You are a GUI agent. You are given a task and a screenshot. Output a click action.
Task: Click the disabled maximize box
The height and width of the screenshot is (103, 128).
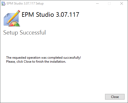(x=109, y=3)
